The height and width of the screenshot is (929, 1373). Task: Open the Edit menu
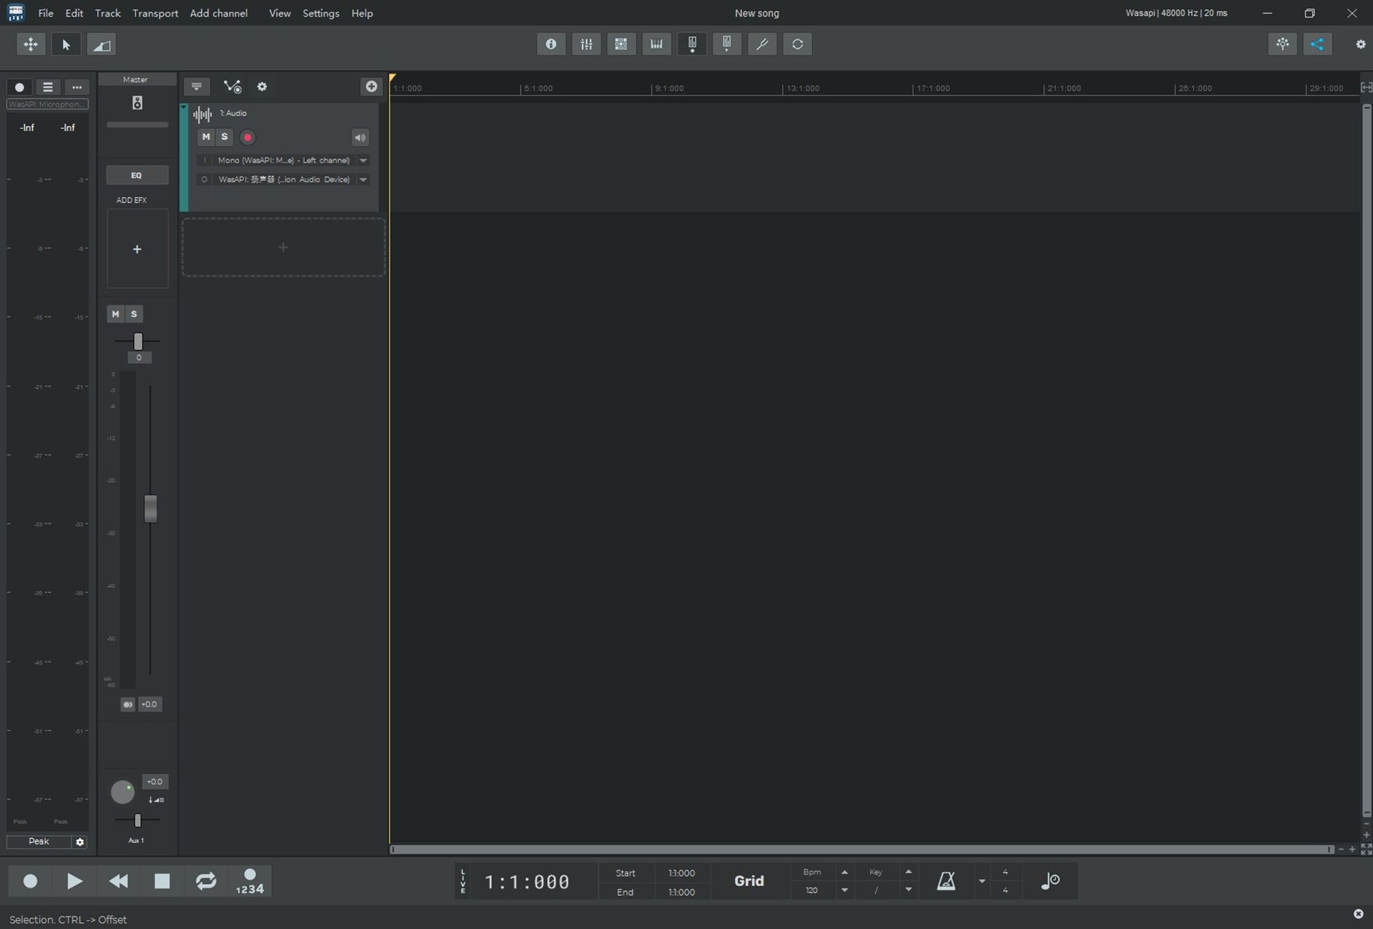coord(74,13)
